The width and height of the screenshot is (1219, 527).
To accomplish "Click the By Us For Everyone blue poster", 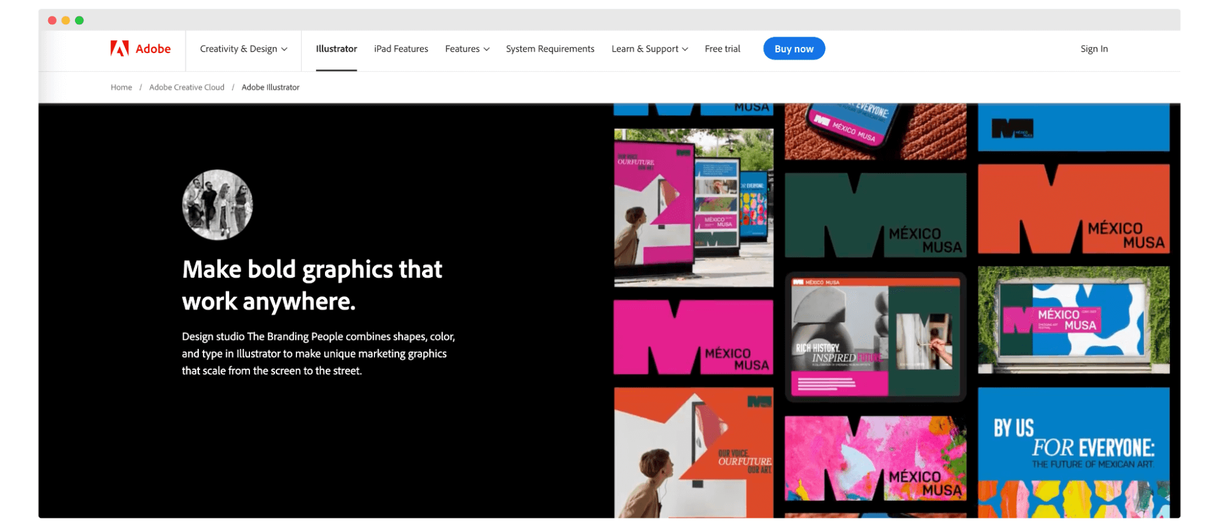I will tap(1073, 452).
